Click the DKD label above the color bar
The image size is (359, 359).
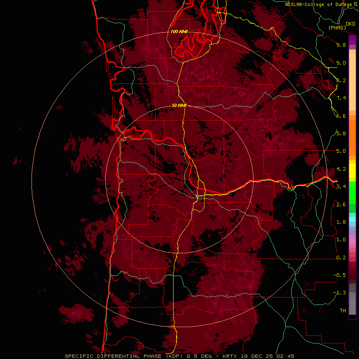(351, 24)
